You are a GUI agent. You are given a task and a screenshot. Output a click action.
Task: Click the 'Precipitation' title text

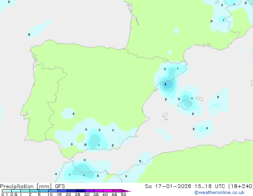coord(17,186)
